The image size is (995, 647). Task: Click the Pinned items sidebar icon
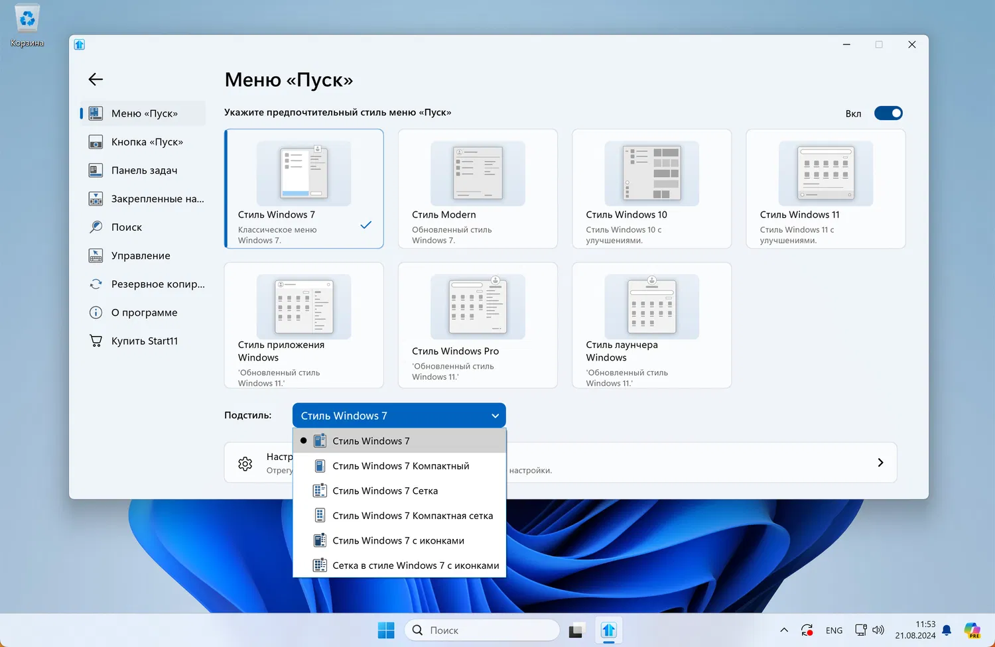[x=96, y=199]
